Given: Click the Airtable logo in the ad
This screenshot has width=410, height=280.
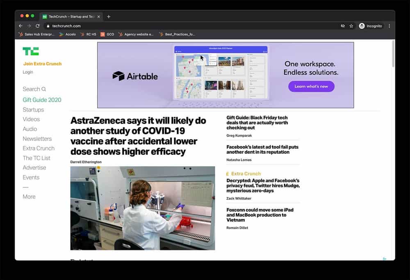Looking at the screenshot, I should point(135,76).
